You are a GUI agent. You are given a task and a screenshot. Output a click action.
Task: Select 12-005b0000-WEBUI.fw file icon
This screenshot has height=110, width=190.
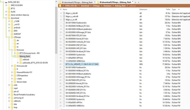click(x=64, y=106)
